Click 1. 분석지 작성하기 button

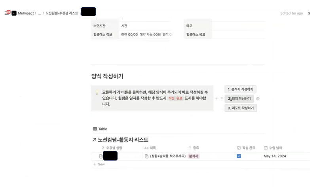pos(240,89)
